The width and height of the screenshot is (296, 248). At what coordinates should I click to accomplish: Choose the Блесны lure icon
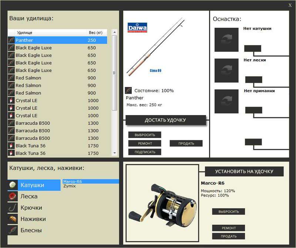[13, 230]
